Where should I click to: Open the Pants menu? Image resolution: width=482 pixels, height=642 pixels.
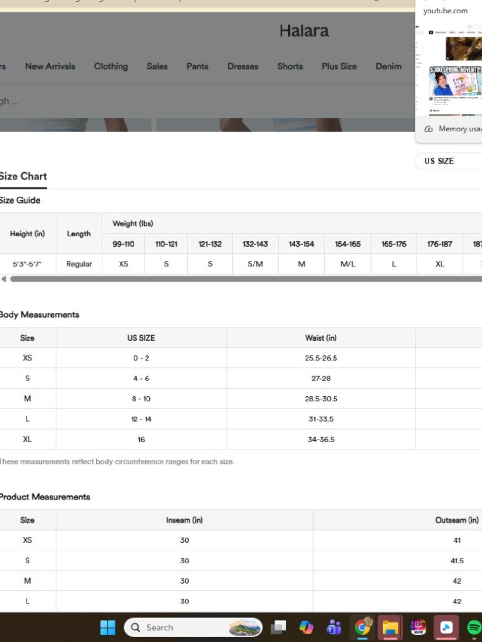click(x=198, y=66)
